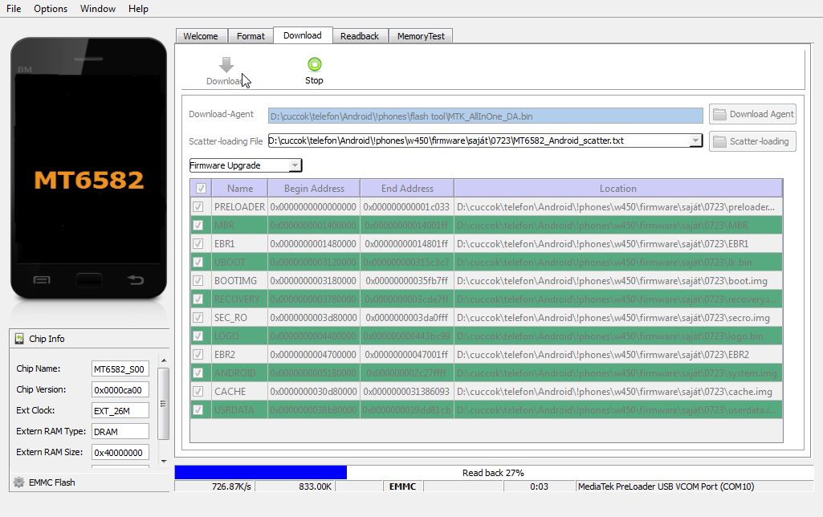
Task: Click the Begin Address column header
Action: click(314, 189)
